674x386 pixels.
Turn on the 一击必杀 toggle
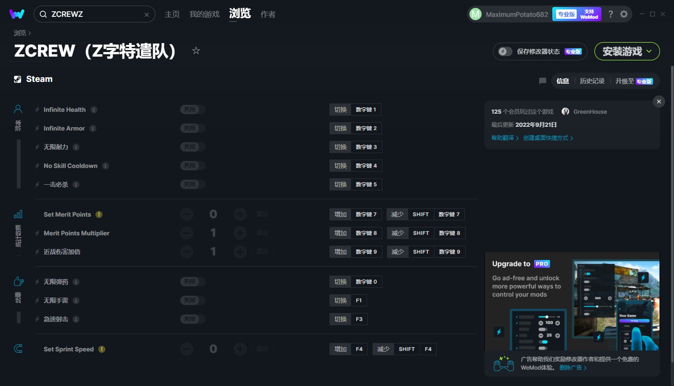[x=192, y=184]
